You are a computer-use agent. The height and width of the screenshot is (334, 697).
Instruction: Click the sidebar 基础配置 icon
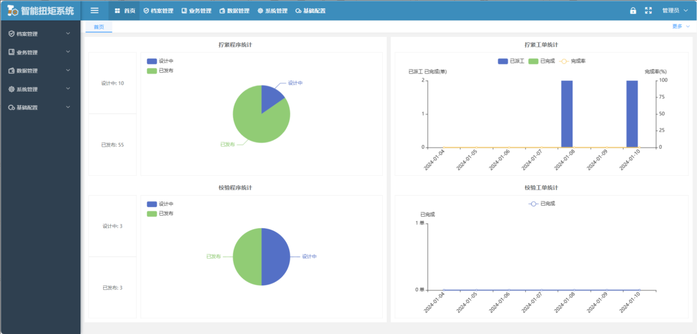point(12,107)
